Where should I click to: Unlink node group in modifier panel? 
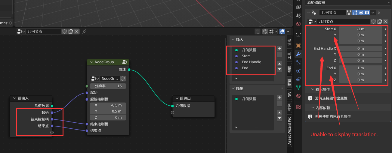click(385, 22)
